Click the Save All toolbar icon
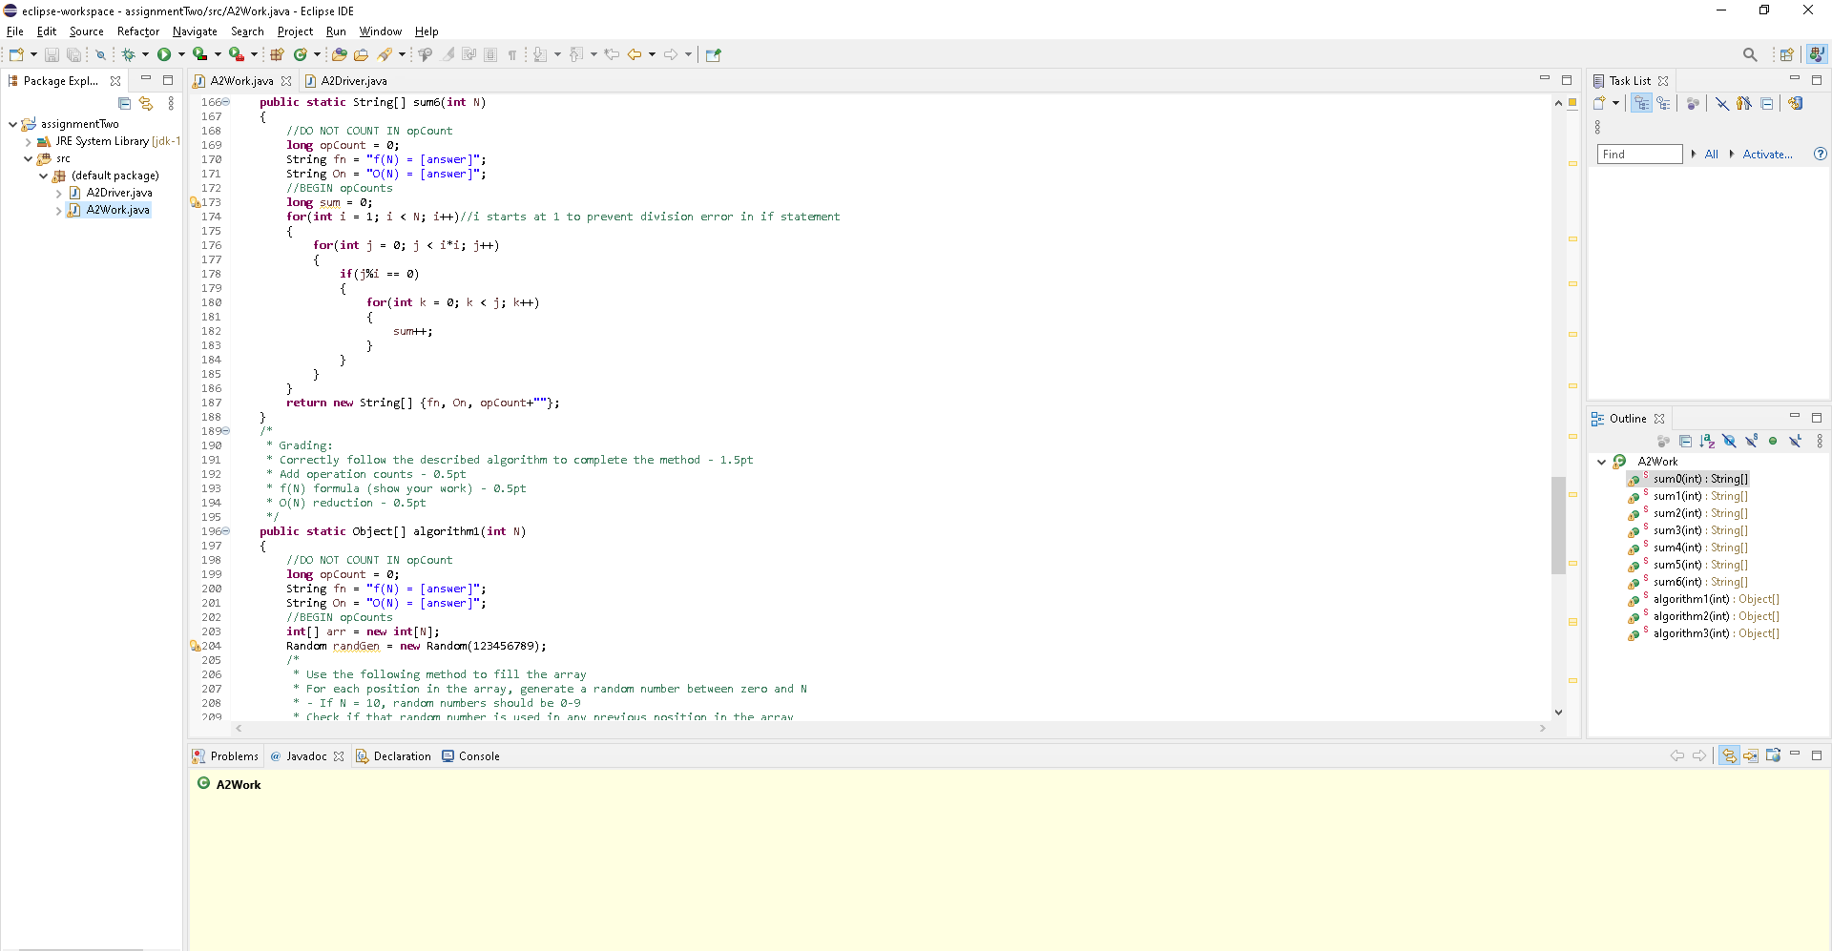Screen dimensions: 1832x951 [x=73, y=54]
